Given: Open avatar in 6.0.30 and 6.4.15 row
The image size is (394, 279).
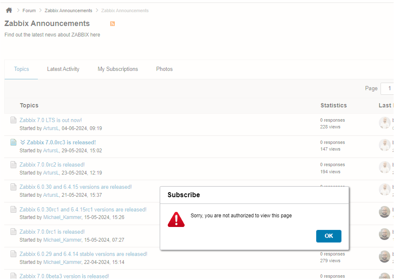Looking at the screenshot, I should click(x=384, y=190).
